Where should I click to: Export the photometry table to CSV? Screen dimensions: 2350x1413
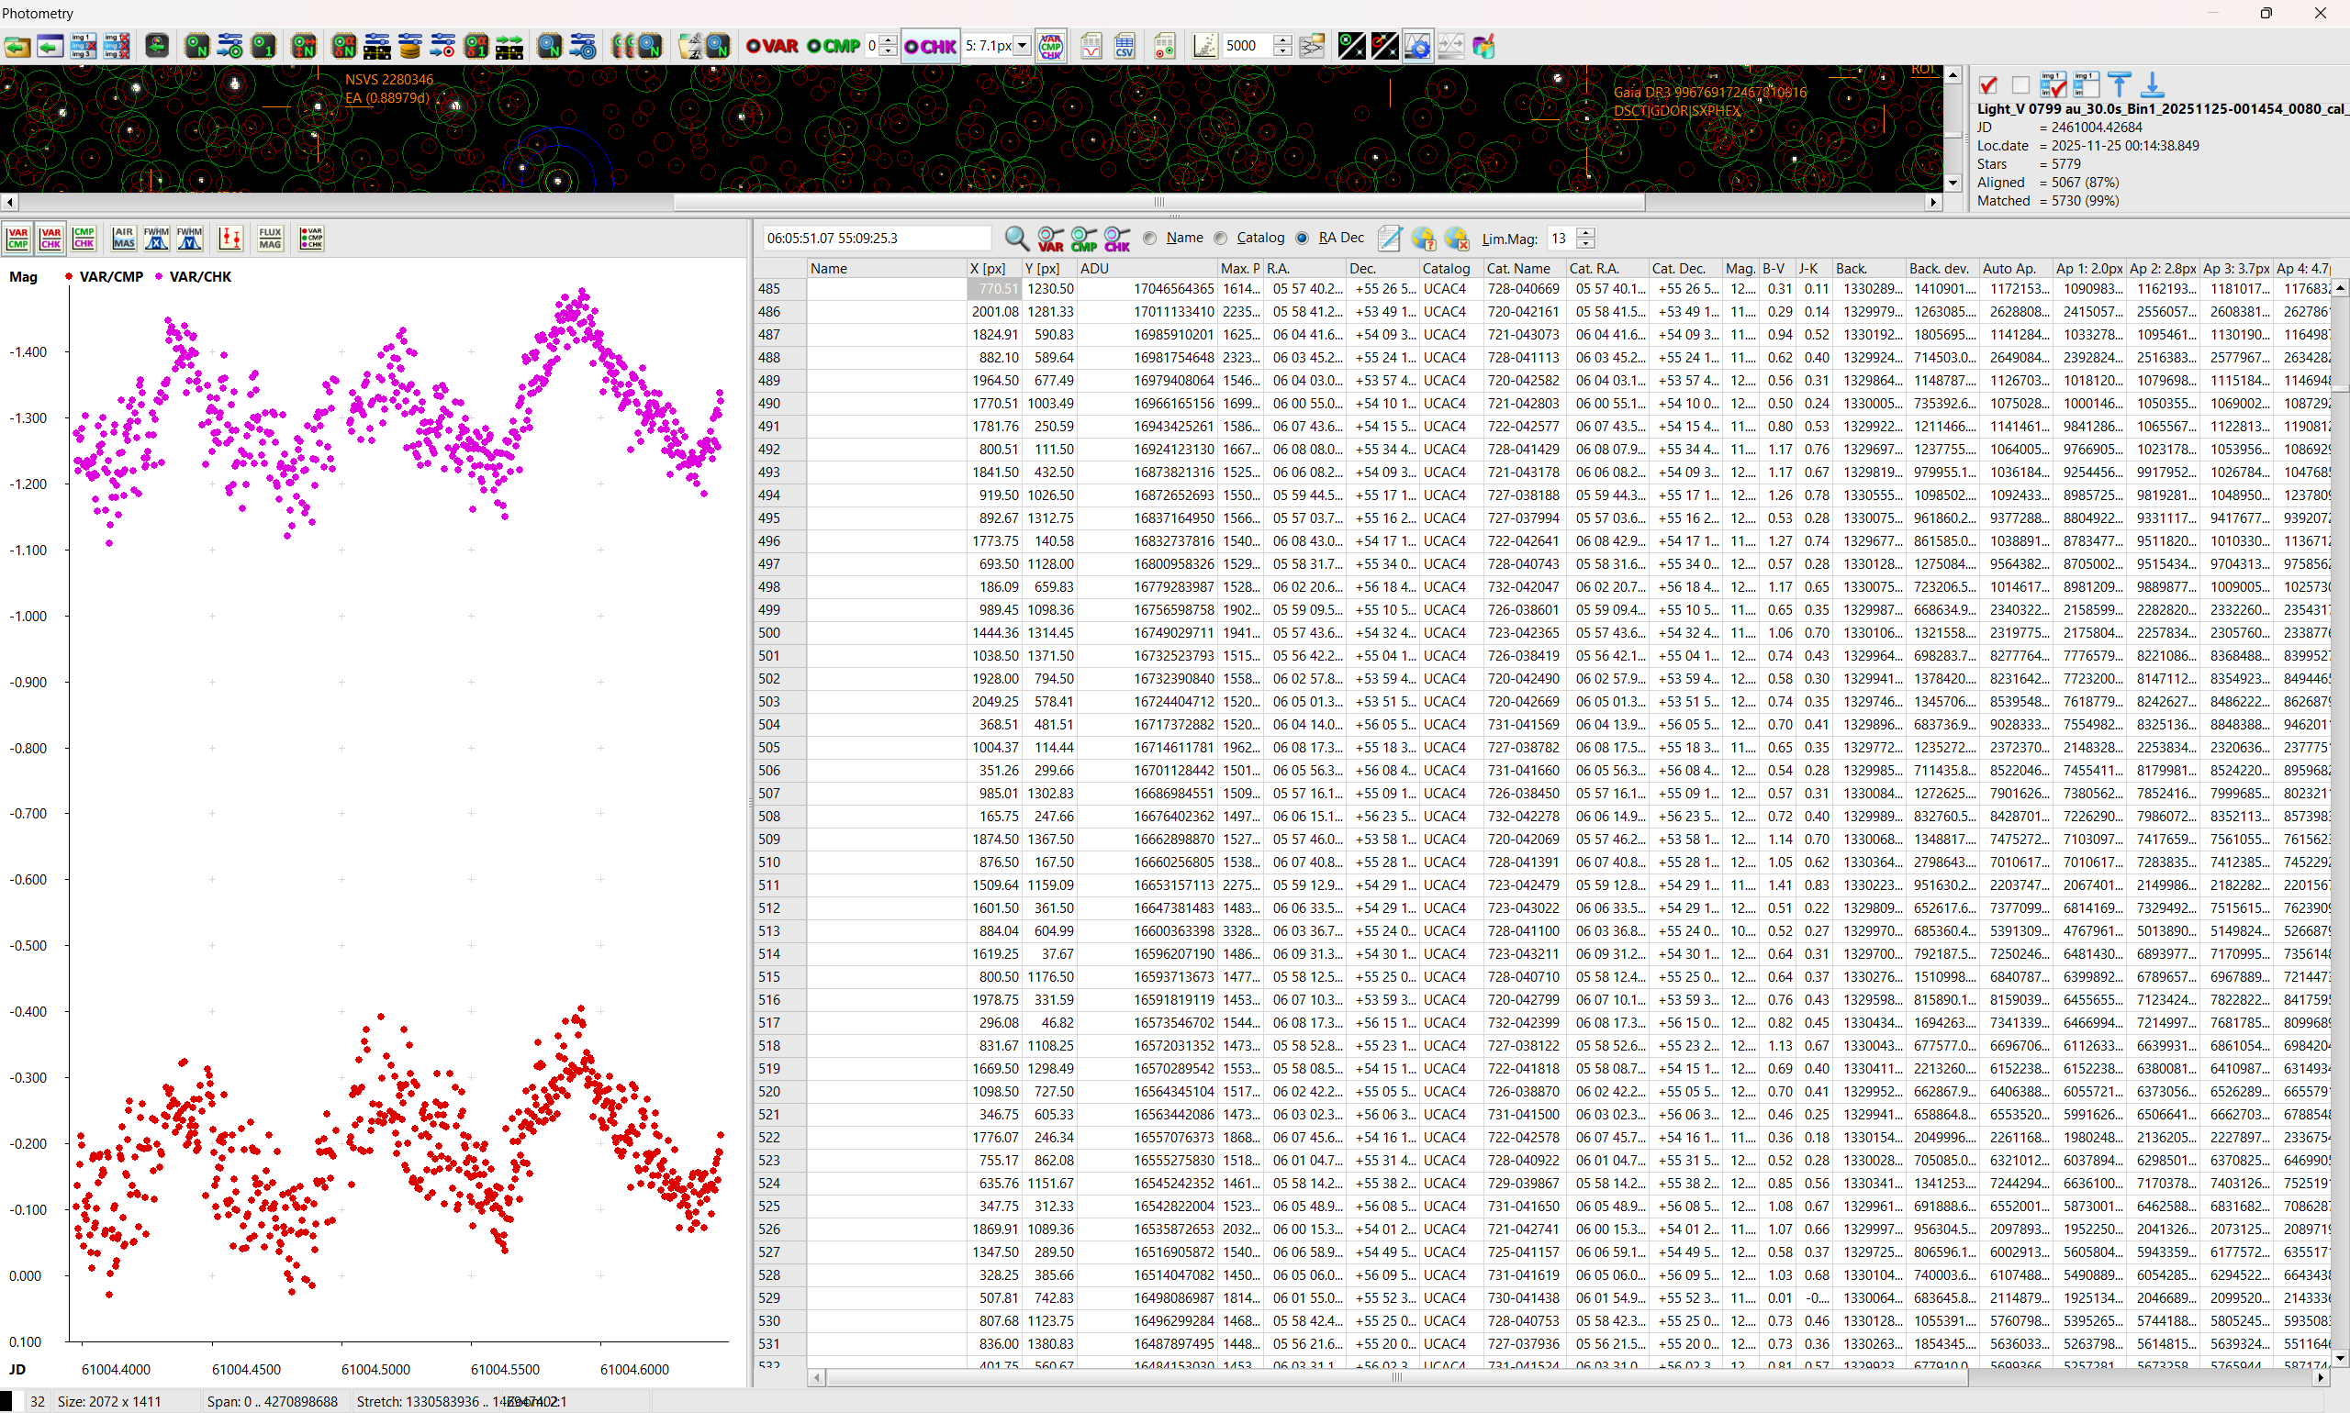pyautogui.click(x=1125, y=46)
